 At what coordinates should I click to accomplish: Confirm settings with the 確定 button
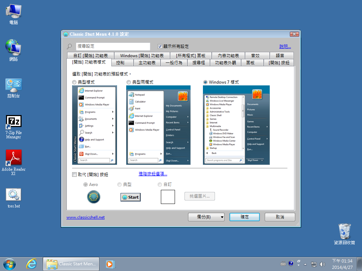(x=245, y=217)
